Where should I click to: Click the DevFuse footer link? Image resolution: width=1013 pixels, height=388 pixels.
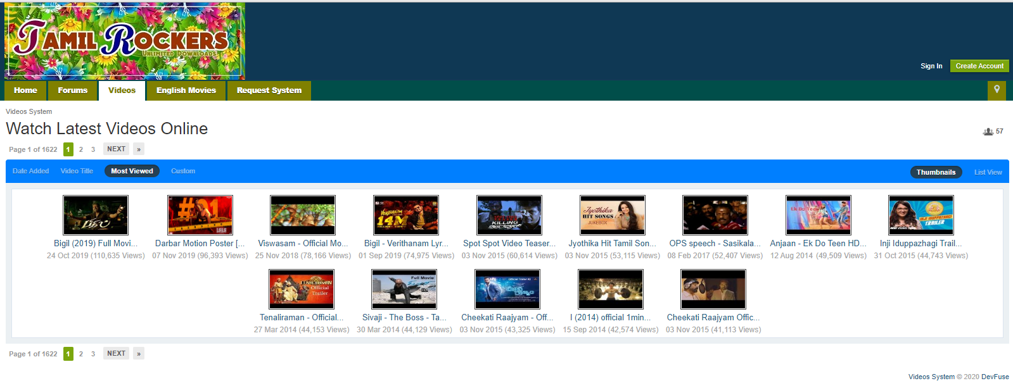[995, 377]
